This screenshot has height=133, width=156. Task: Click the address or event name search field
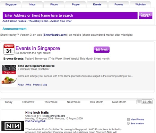click(x=70, y=16)
